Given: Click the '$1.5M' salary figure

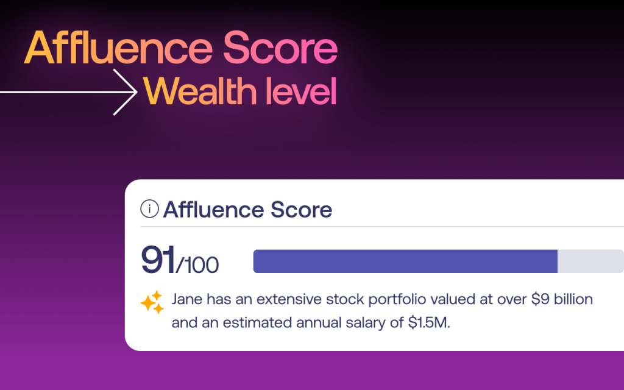Looking at the screenshot, I should click(x=429, y=322).
